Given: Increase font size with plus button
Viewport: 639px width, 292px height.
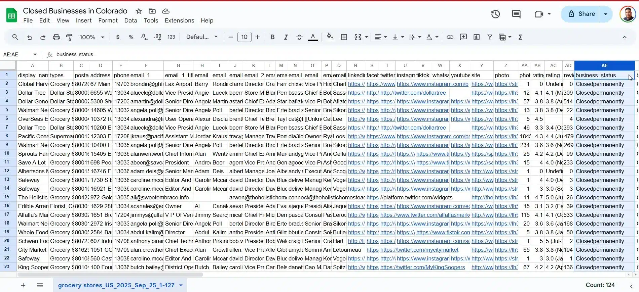Looking at the screenshot, I should (x=258, y=37).
